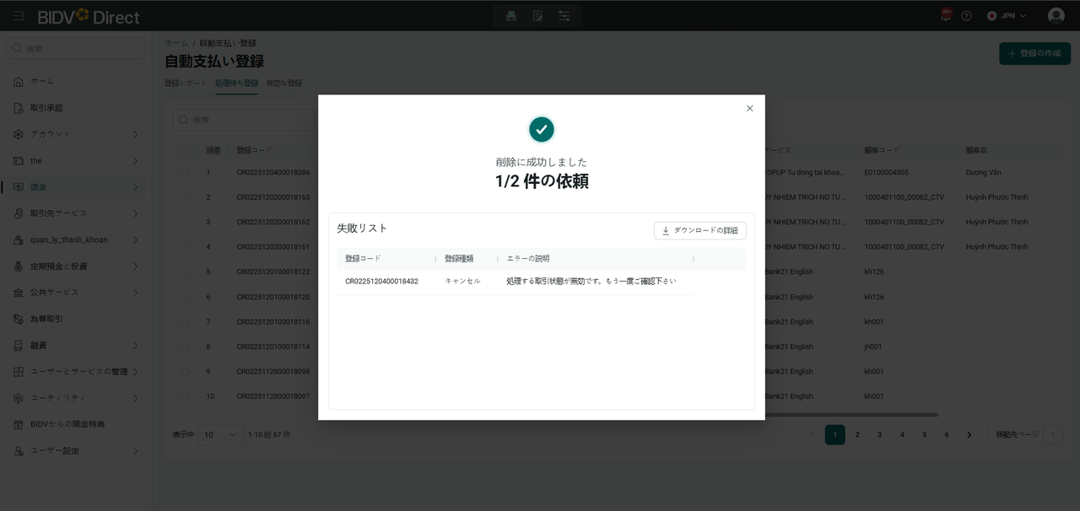Click the next page arrow
The height and width of the screenshot is (511, 1080).
click(x=969, y=435)
